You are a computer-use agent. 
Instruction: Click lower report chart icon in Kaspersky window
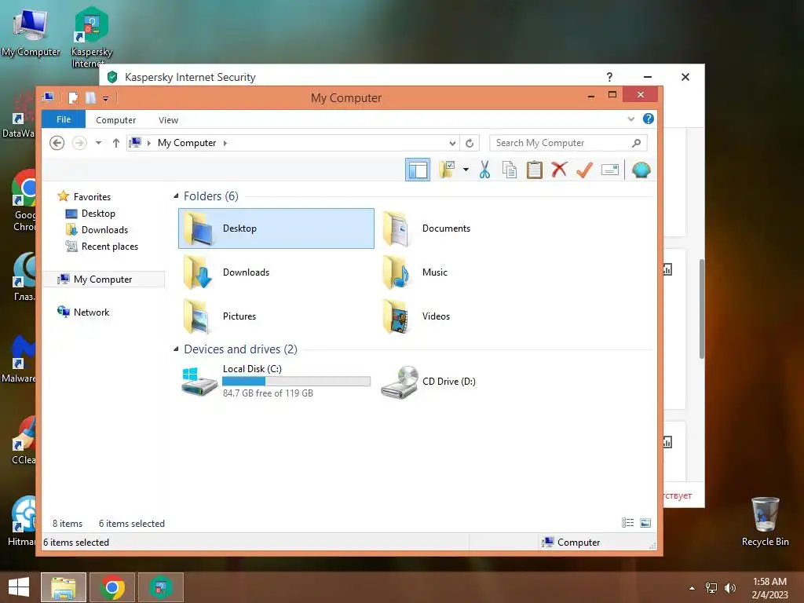click(x=667, y=441)
